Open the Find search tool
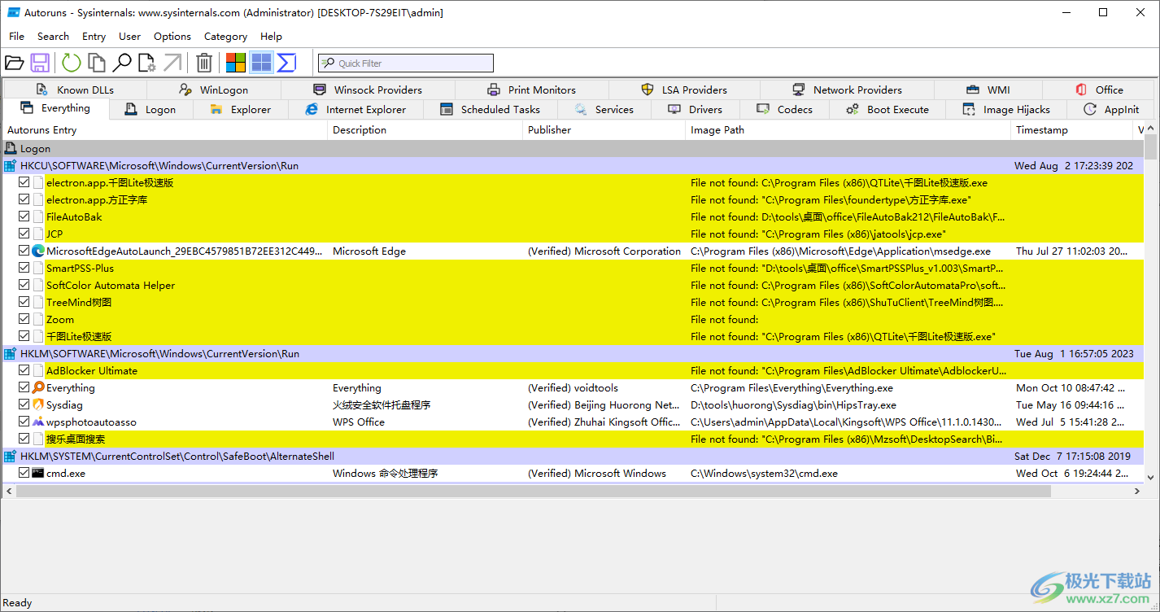1160x612 pixels. (x=124, y=63)
